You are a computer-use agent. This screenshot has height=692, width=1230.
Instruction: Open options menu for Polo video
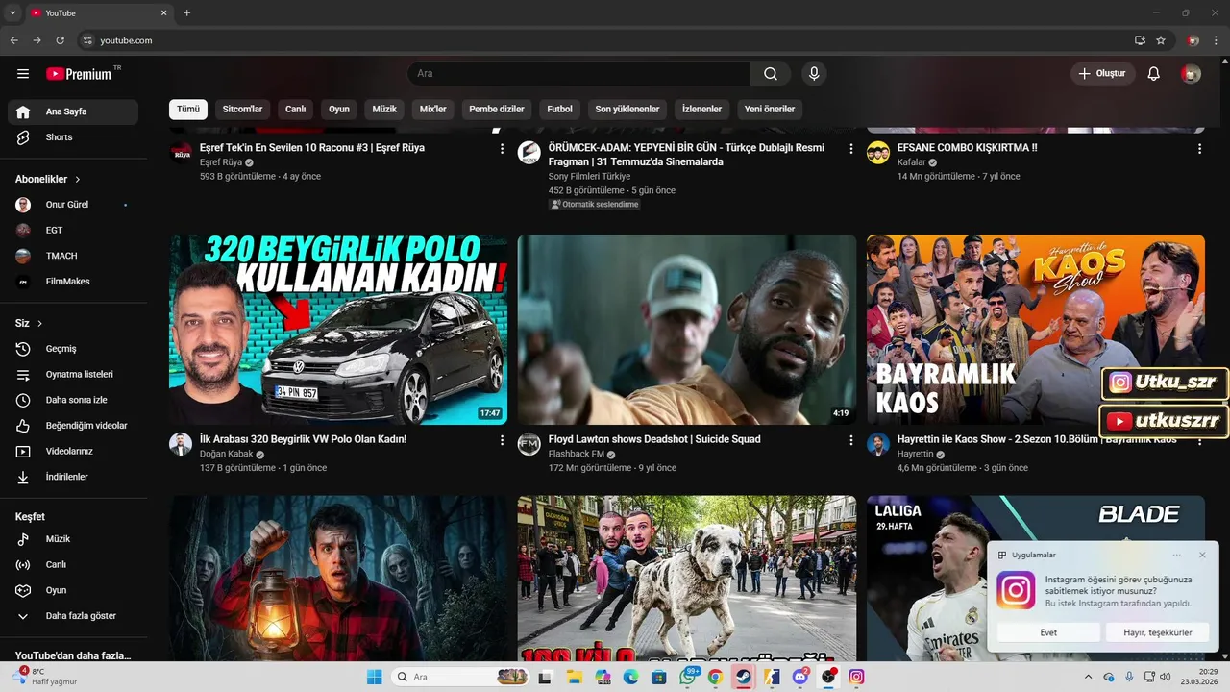pos(502,440)
